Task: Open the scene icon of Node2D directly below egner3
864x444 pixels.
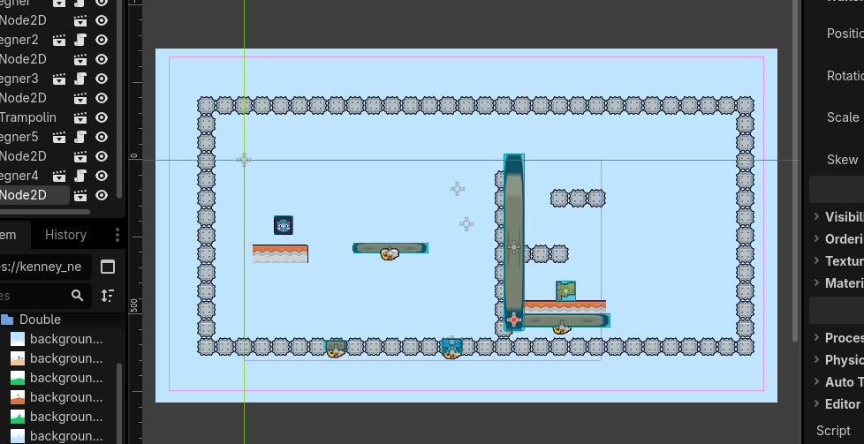Action: tap(80, 98)
